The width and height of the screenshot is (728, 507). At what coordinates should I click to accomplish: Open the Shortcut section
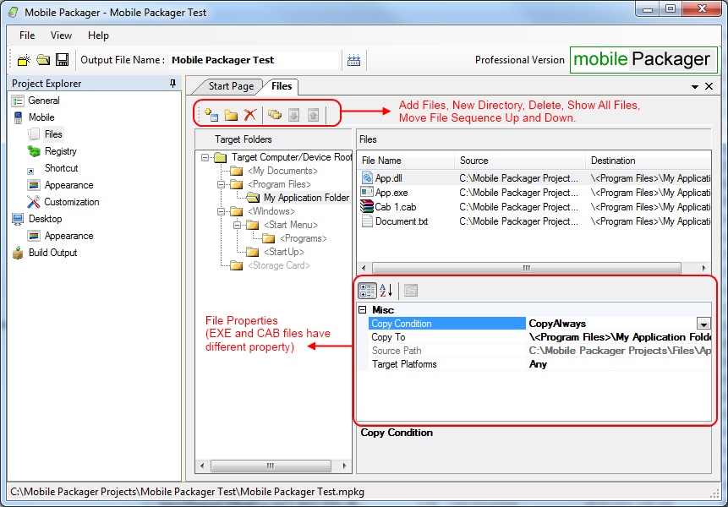click(61, 168)
